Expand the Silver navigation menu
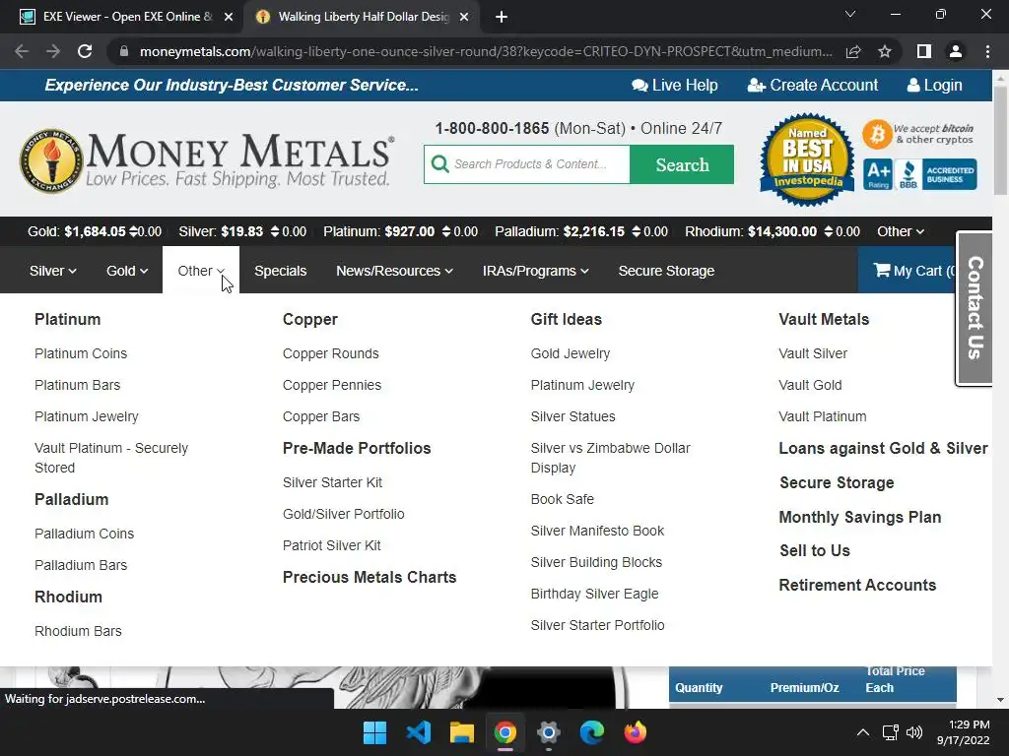Viewport: 1009px width, 756px height. click(53, 271)
